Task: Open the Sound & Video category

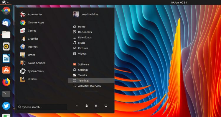Action: pyautogui.click(x=32, y=63)
